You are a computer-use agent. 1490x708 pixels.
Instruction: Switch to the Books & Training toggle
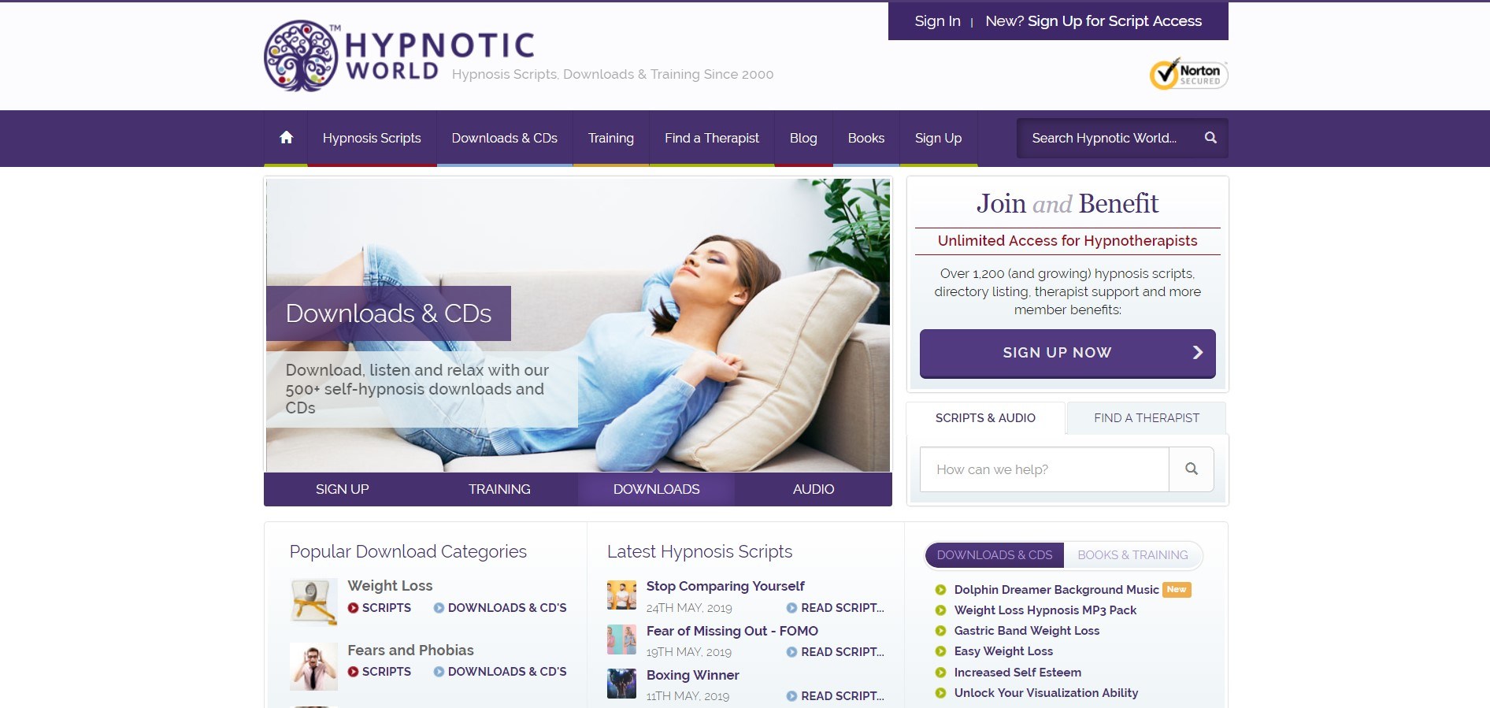[1132, 555]
